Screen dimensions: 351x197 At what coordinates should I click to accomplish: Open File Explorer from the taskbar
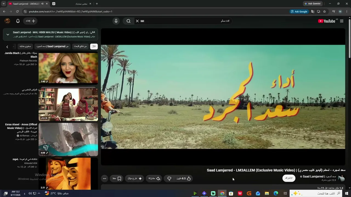click(x=267, y=193)
